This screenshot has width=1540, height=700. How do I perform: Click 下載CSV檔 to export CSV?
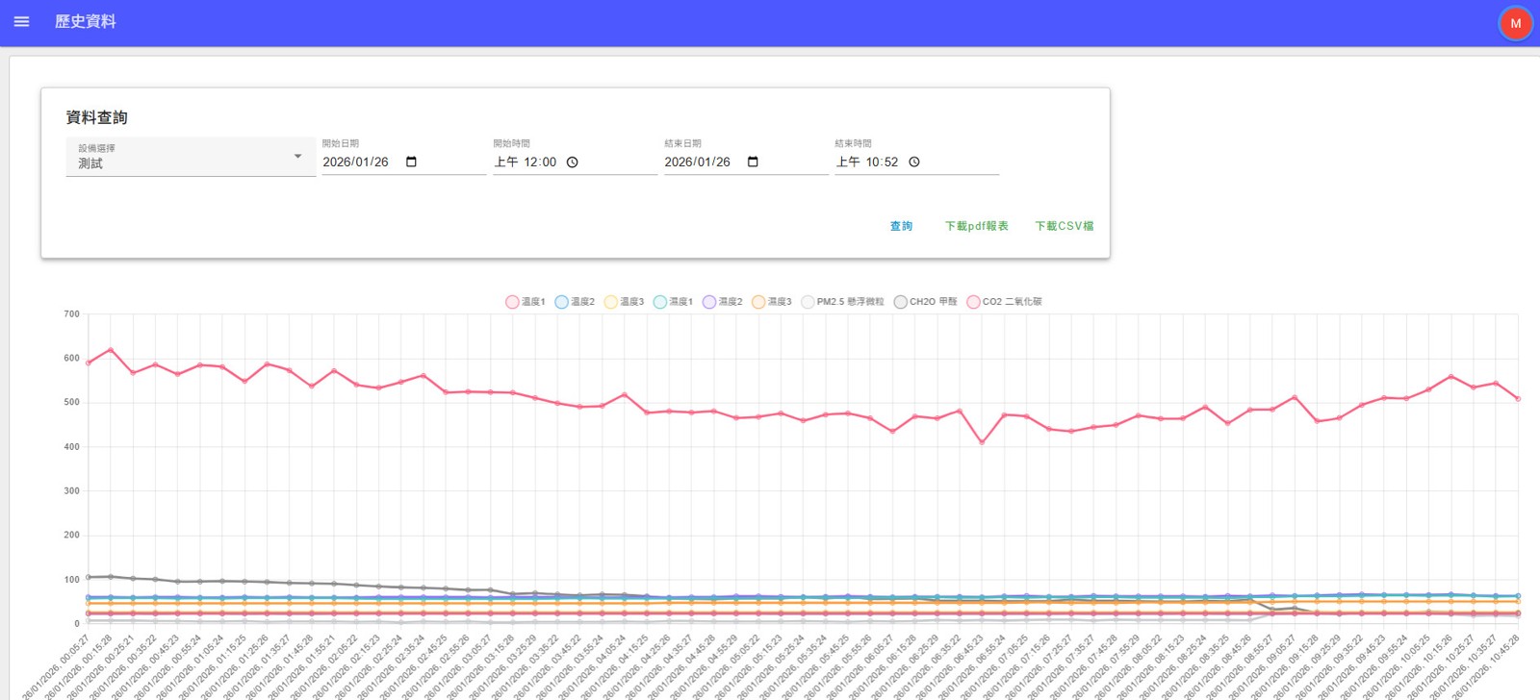coord(1064,226)
